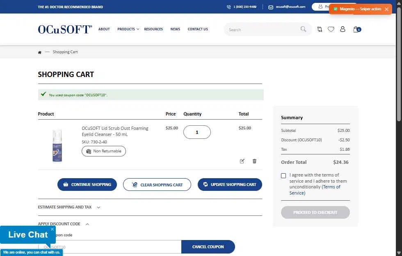Image resolution: width=402 pixels, height=256 pixels.
Task: Click the phone icon in top bar
Action: pyautogui.click(x=229, y=7)
